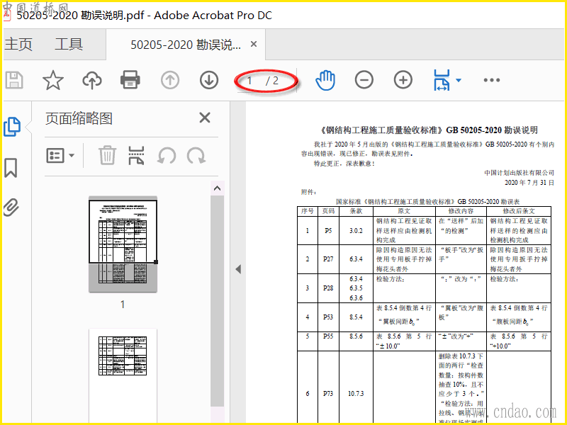Viewport: 567px width, 425px height.
Task: Click the label 1 under first thumbnail
Action: (x=123, y=305)
